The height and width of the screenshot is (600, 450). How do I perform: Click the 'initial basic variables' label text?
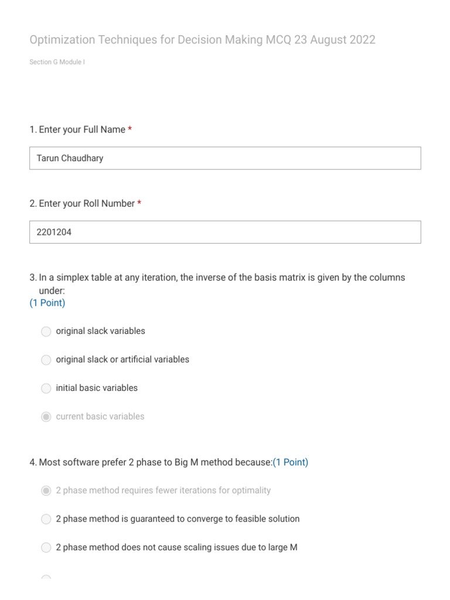tap(97, 388)
